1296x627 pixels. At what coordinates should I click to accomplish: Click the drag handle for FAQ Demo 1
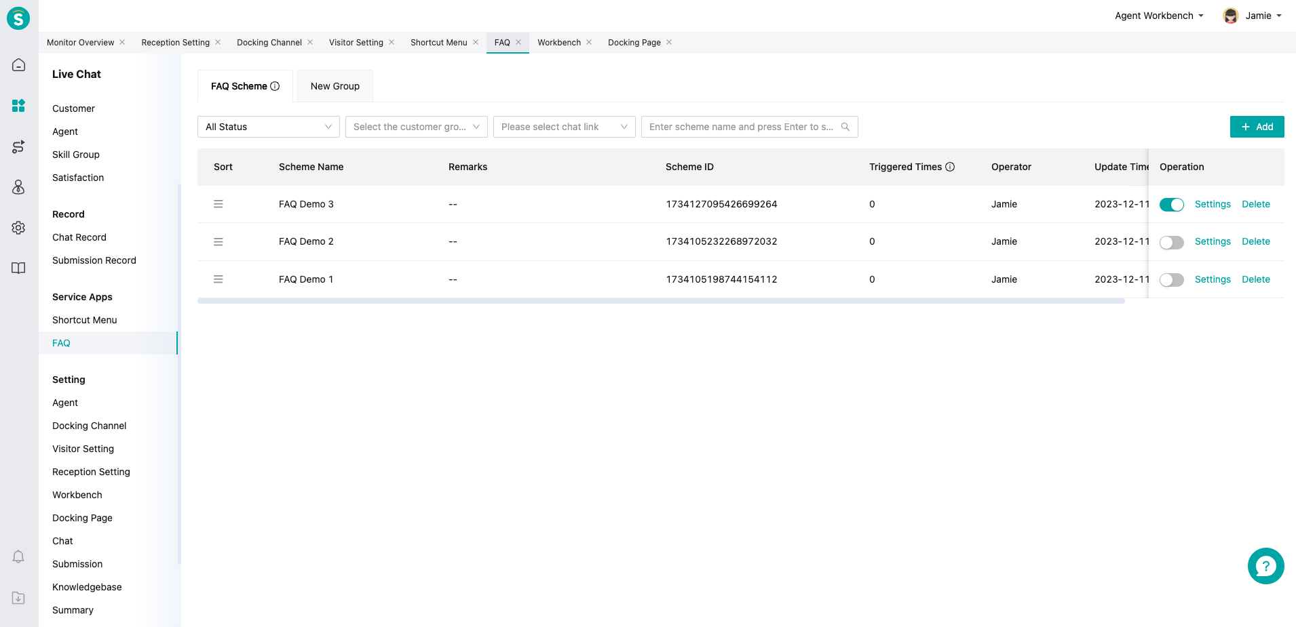pyautogui.click(x=218, y=279)
